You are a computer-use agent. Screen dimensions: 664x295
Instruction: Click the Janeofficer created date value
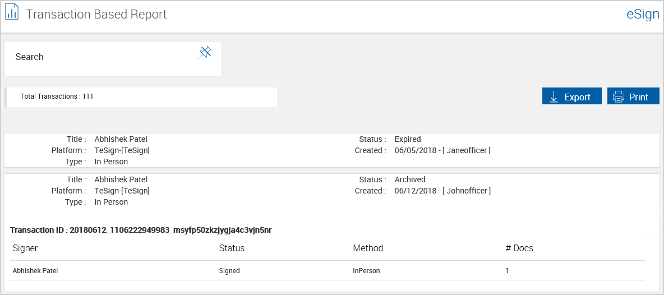(442, 150)
